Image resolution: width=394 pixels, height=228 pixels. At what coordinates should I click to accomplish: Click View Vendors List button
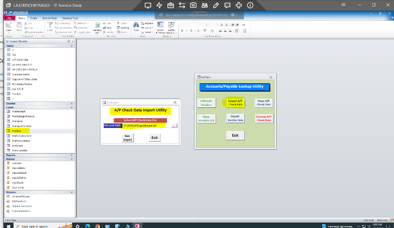pos(206,118)
